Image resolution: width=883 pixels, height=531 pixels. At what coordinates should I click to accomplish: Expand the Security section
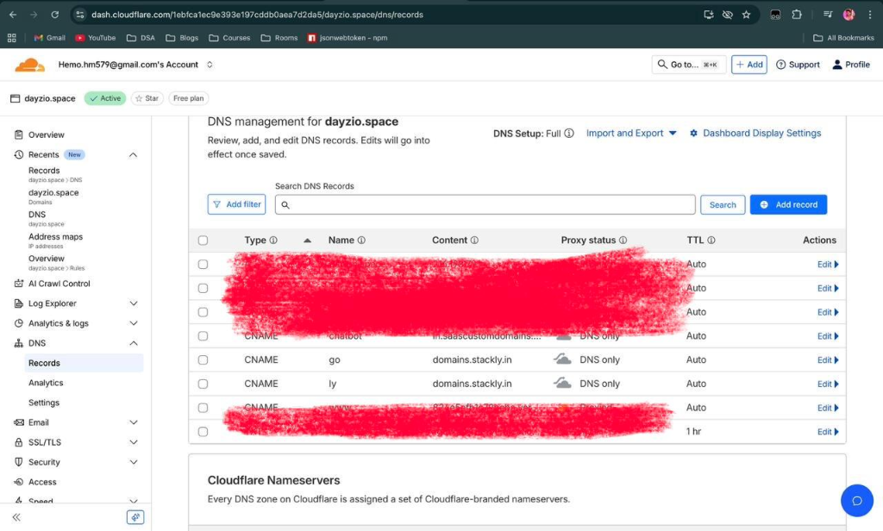pyautogui.click(x=133, y=462)
